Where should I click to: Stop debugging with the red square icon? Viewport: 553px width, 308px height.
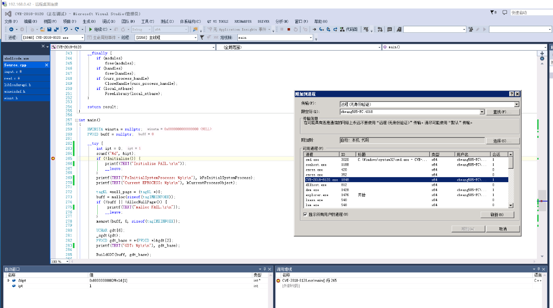pyautogui.click(x=288, y=29)
